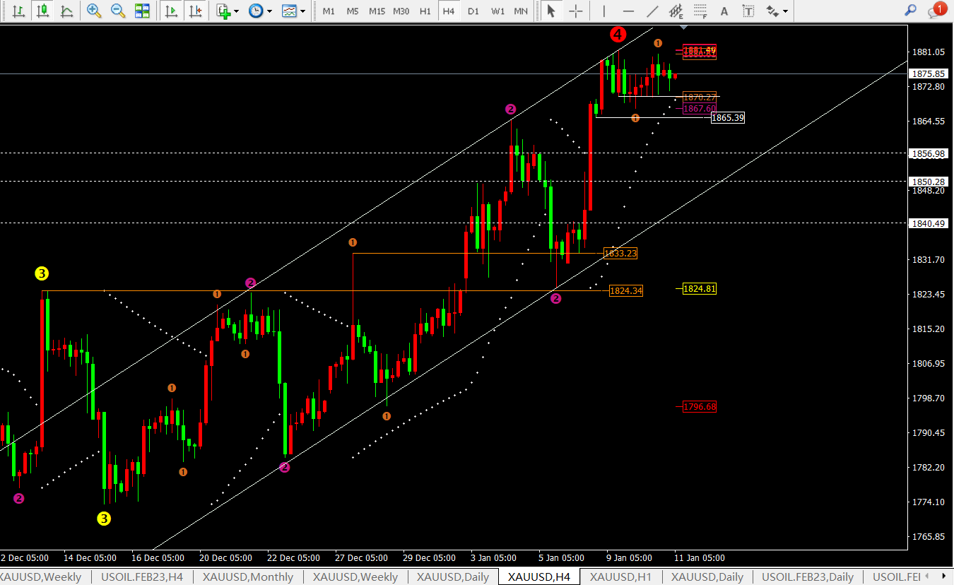The width and height of the screenshot is (954, 585).
Task: Draw an equidistant channel
Action: (x=676, y=11)
